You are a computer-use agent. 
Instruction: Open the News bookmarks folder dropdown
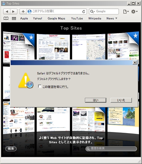click(112, 18)
